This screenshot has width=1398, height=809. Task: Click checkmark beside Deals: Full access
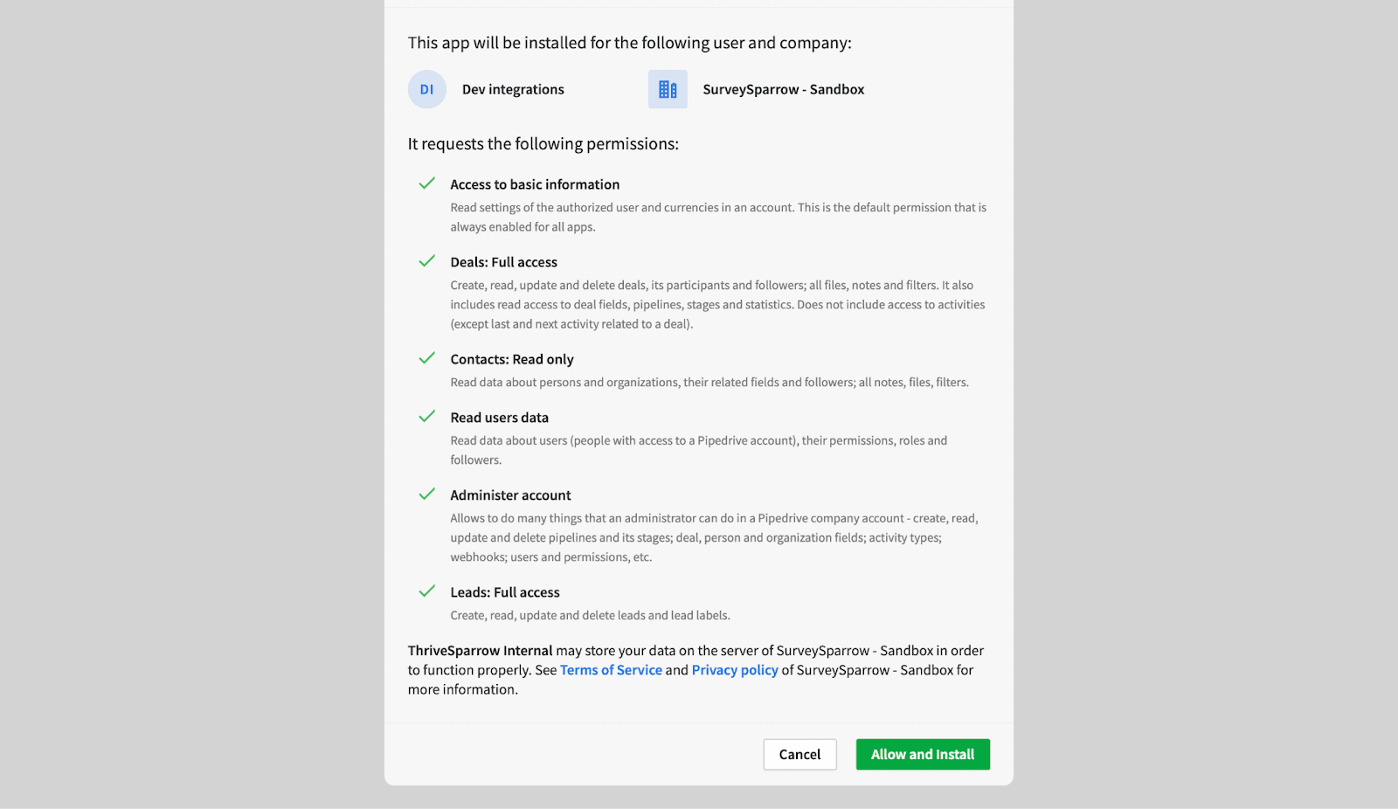point(426,261)
